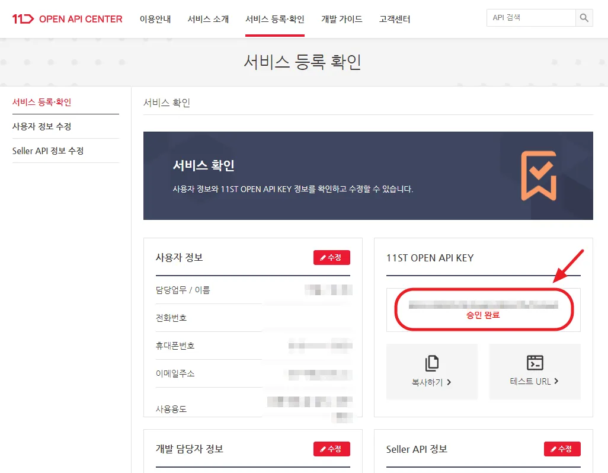Image resolution: width=608 pixels, height=473 pixels.
Task: Click the 승인 완료 status text
Action: click(483, 315)
